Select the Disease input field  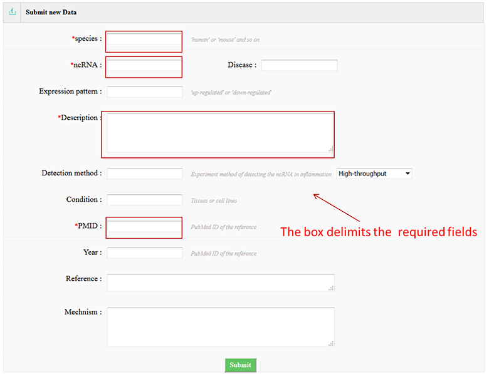pyautogui.click(x=299, y=65)
